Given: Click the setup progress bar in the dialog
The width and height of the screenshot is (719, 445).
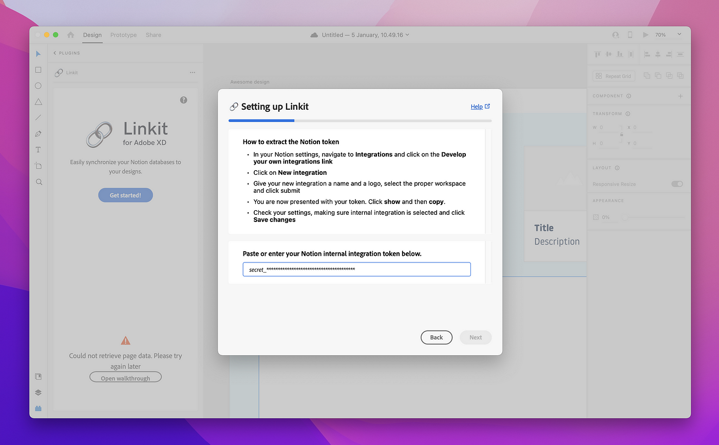Looking at the screenshot, I should (x=360, y=120).
